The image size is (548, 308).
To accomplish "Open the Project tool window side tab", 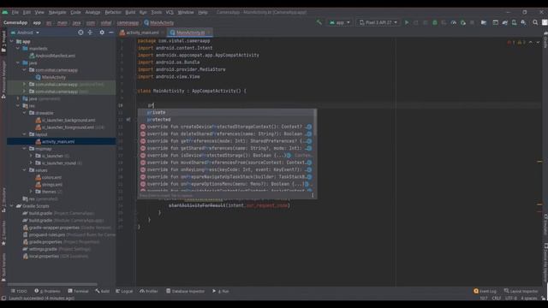I will (x=3, y=42).
